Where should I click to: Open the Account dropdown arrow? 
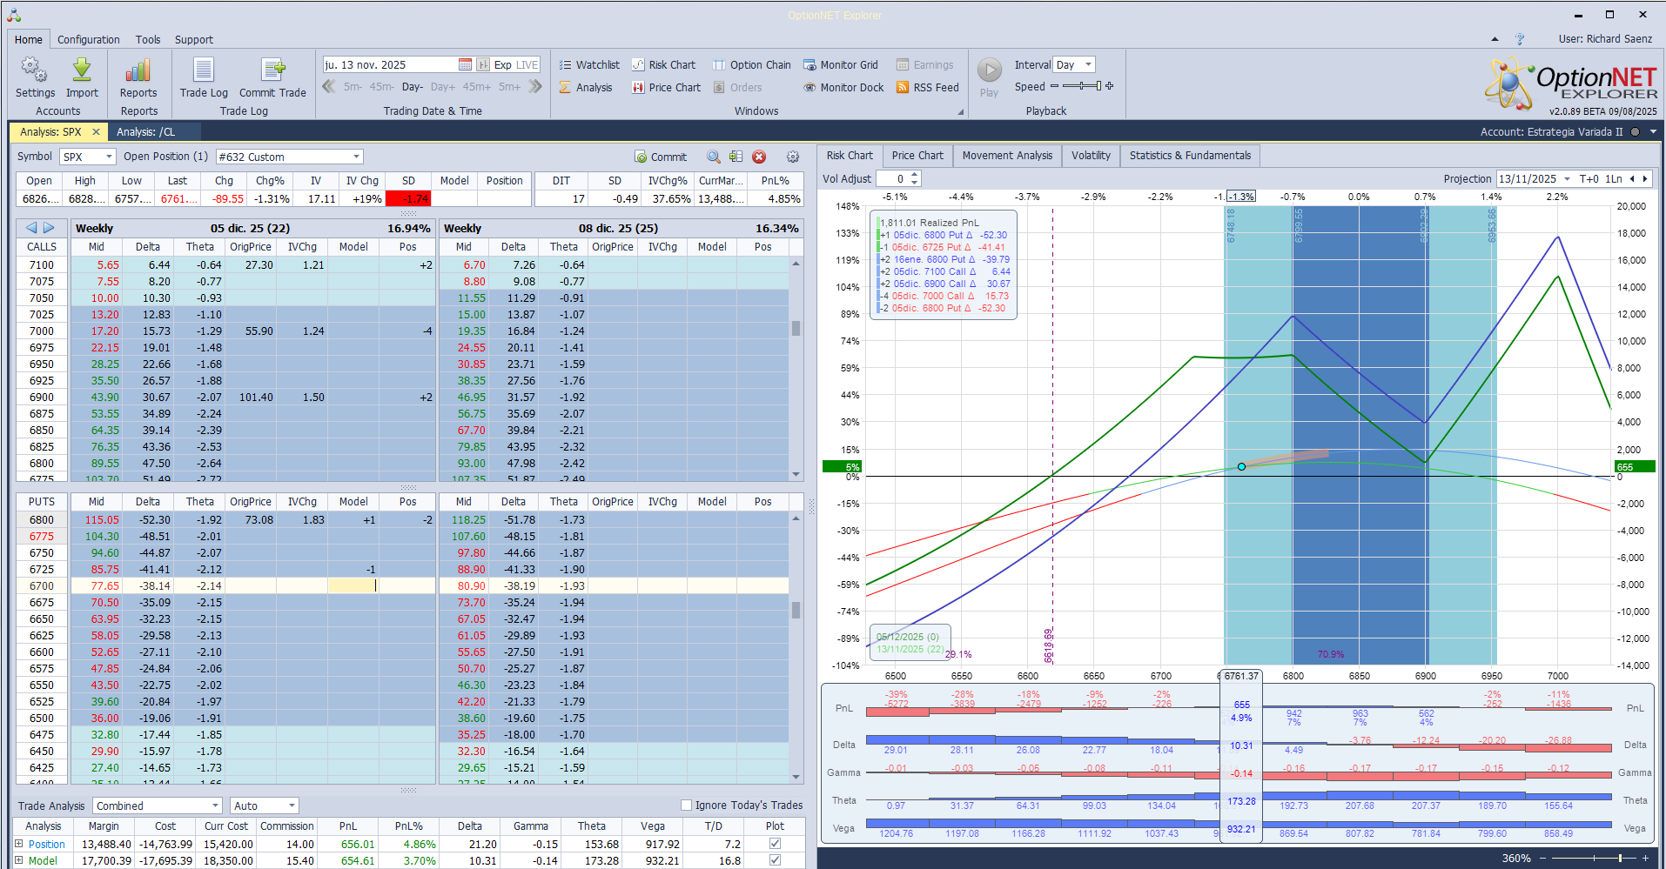[x=1653, y=132]
